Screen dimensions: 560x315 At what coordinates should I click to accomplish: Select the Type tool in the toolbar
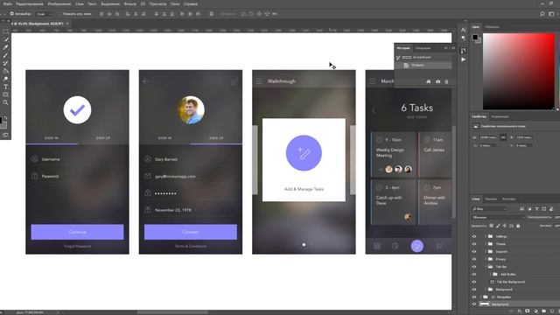(5, 87)
